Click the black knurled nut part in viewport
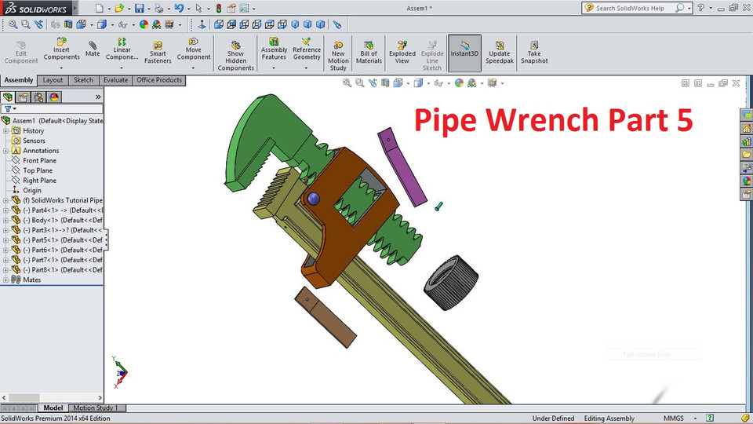Viewport: 753px width, 424px height. pos(450,283)
